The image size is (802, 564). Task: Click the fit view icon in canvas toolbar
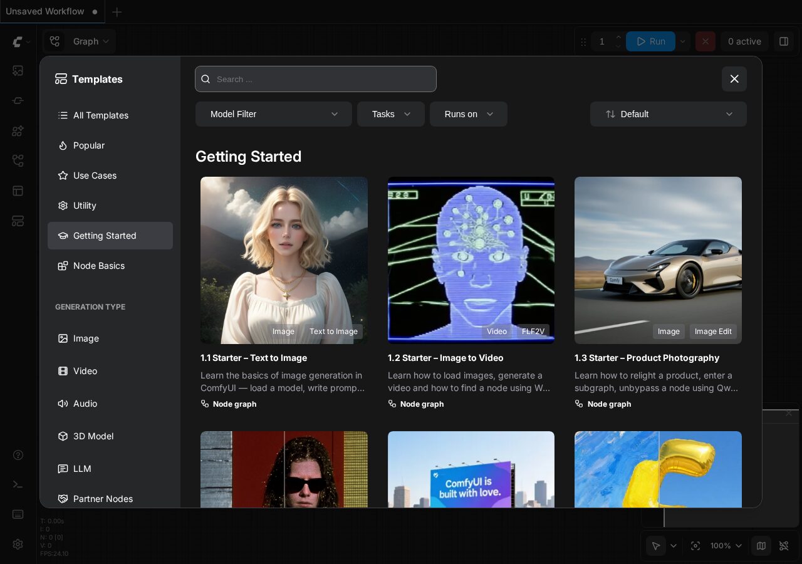695,546
